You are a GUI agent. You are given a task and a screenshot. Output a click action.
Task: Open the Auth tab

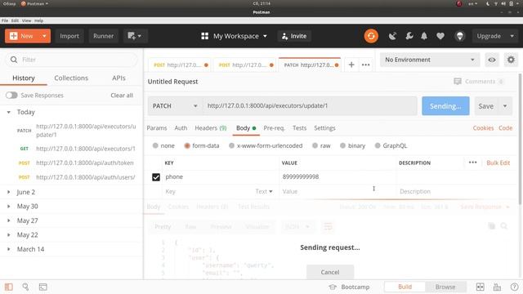point(181,128)
